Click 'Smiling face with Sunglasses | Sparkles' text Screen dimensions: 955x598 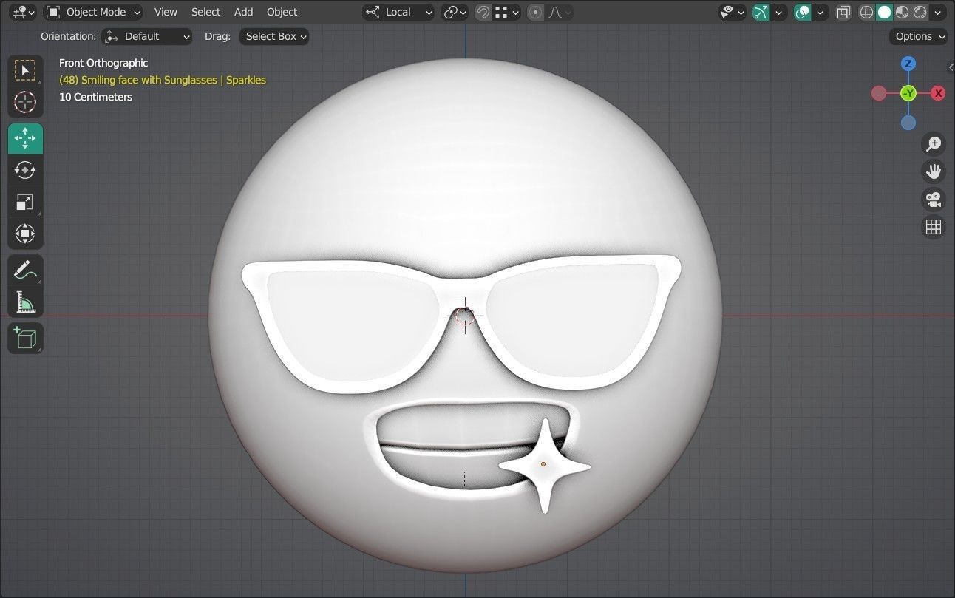point(174,80)
